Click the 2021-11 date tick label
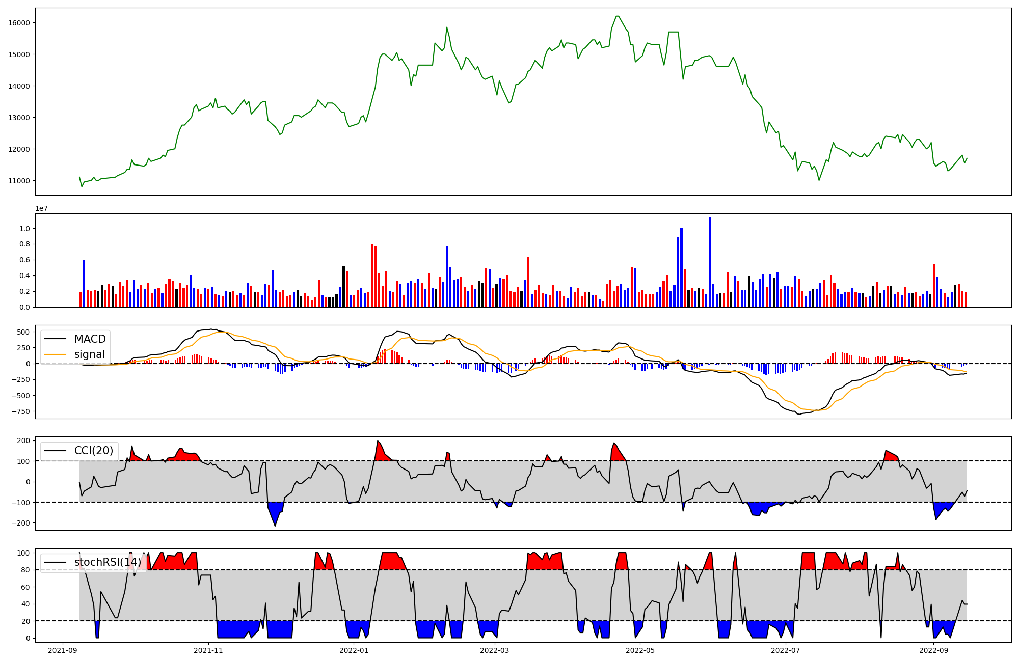This screenshot has height=662, width=1019. pos(208,650)
